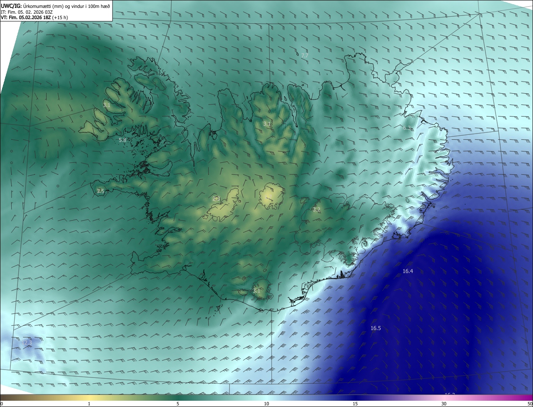
Task: Click the 16.5 value in the southeast ocean
Action: point(376,328)
